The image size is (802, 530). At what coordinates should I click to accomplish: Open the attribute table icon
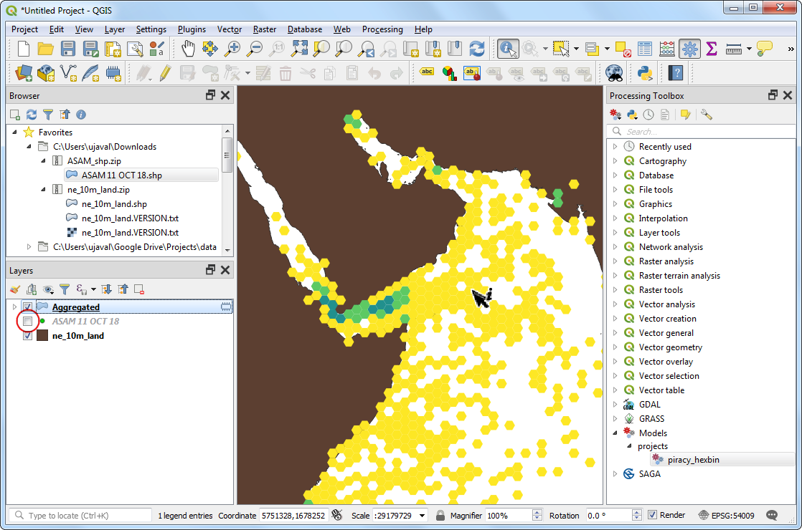(645, 49)
